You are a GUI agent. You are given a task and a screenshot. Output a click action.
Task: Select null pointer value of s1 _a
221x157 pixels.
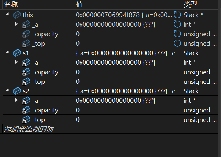[115, 63]
